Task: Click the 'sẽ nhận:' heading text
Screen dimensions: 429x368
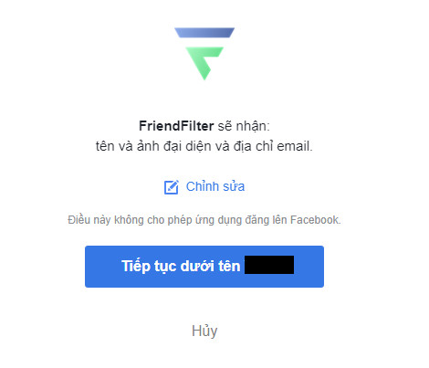Action: (x=244, y=126)
